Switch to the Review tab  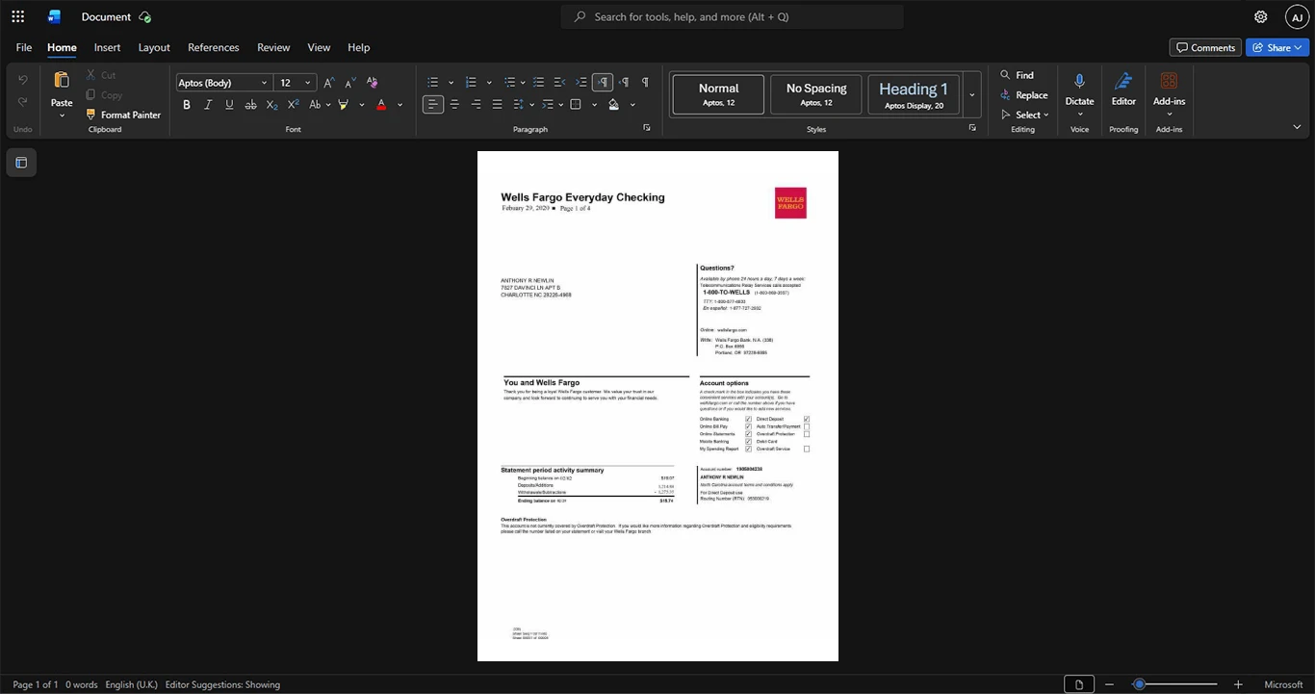(x=273, y=47)
